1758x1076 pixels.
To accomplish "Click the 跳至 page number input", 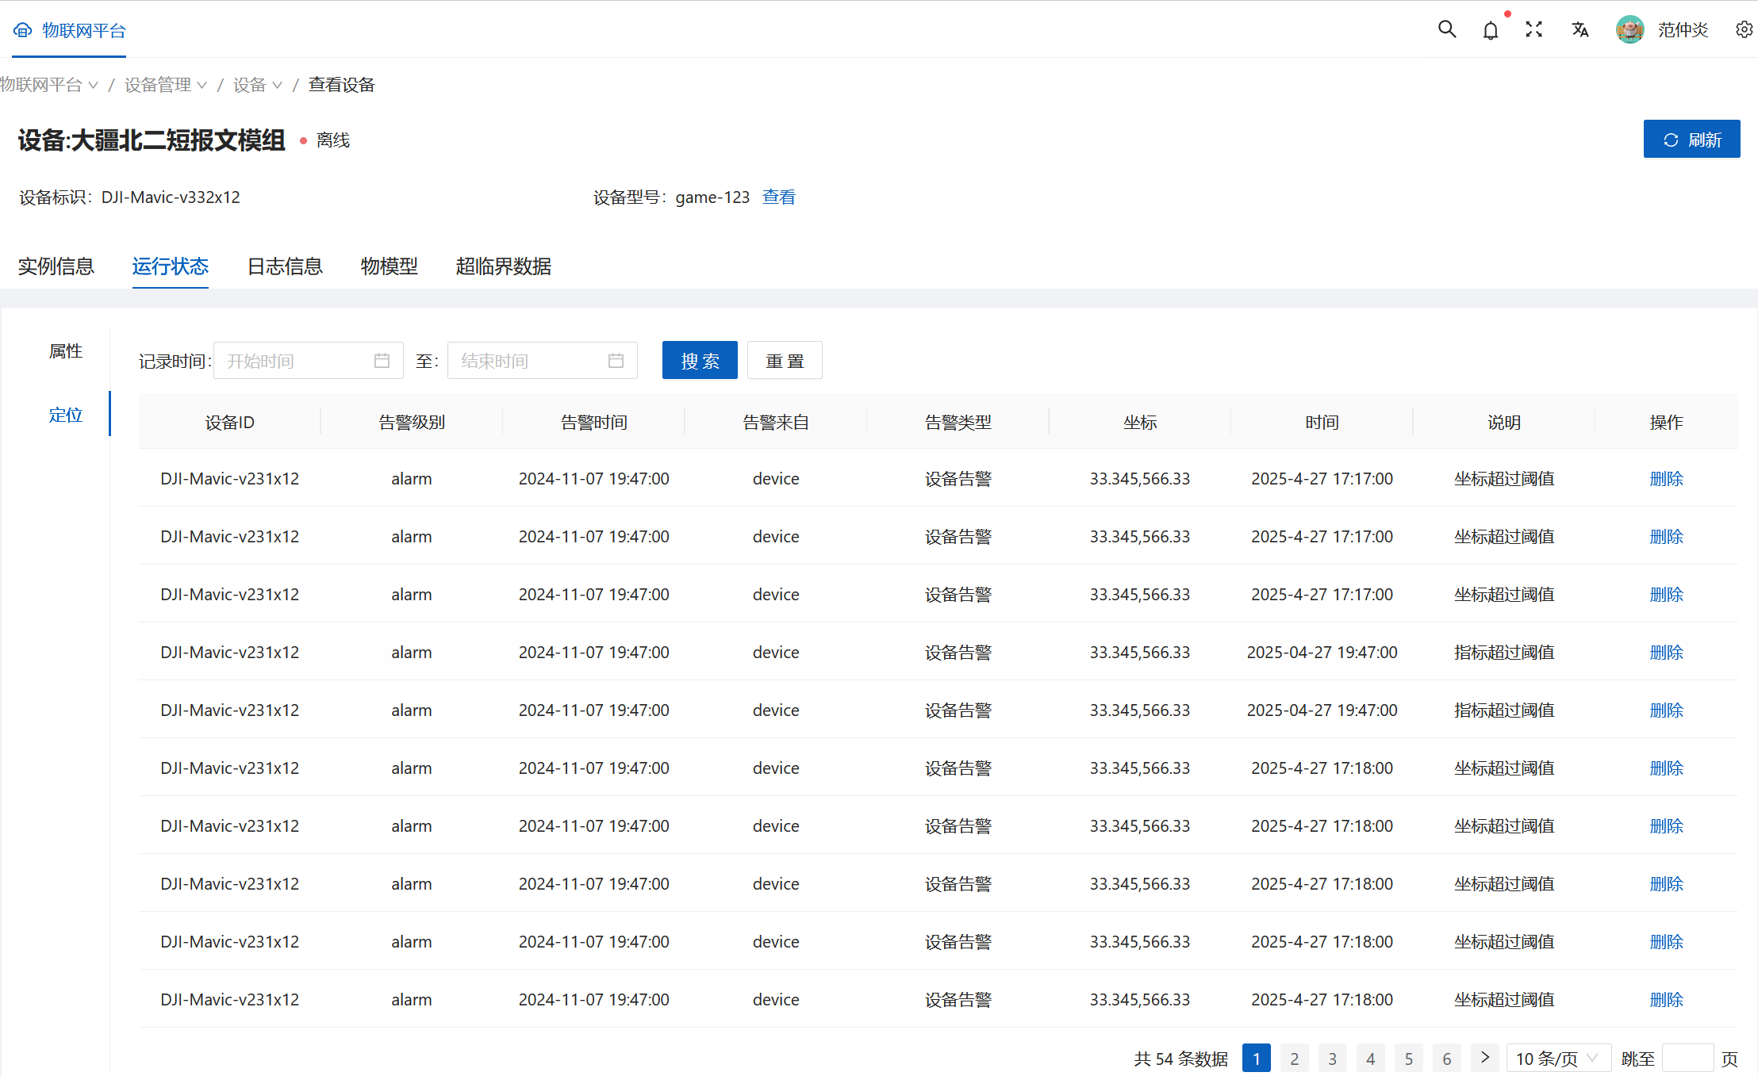I will pos(1687,1059).
